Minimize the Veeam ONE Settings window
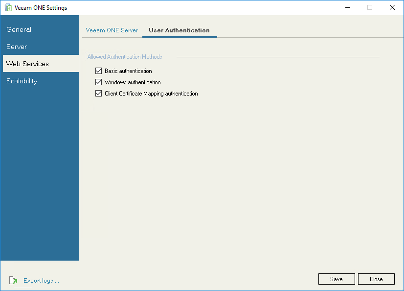Viewport: 404px width, 291px height. pos(348,7)
